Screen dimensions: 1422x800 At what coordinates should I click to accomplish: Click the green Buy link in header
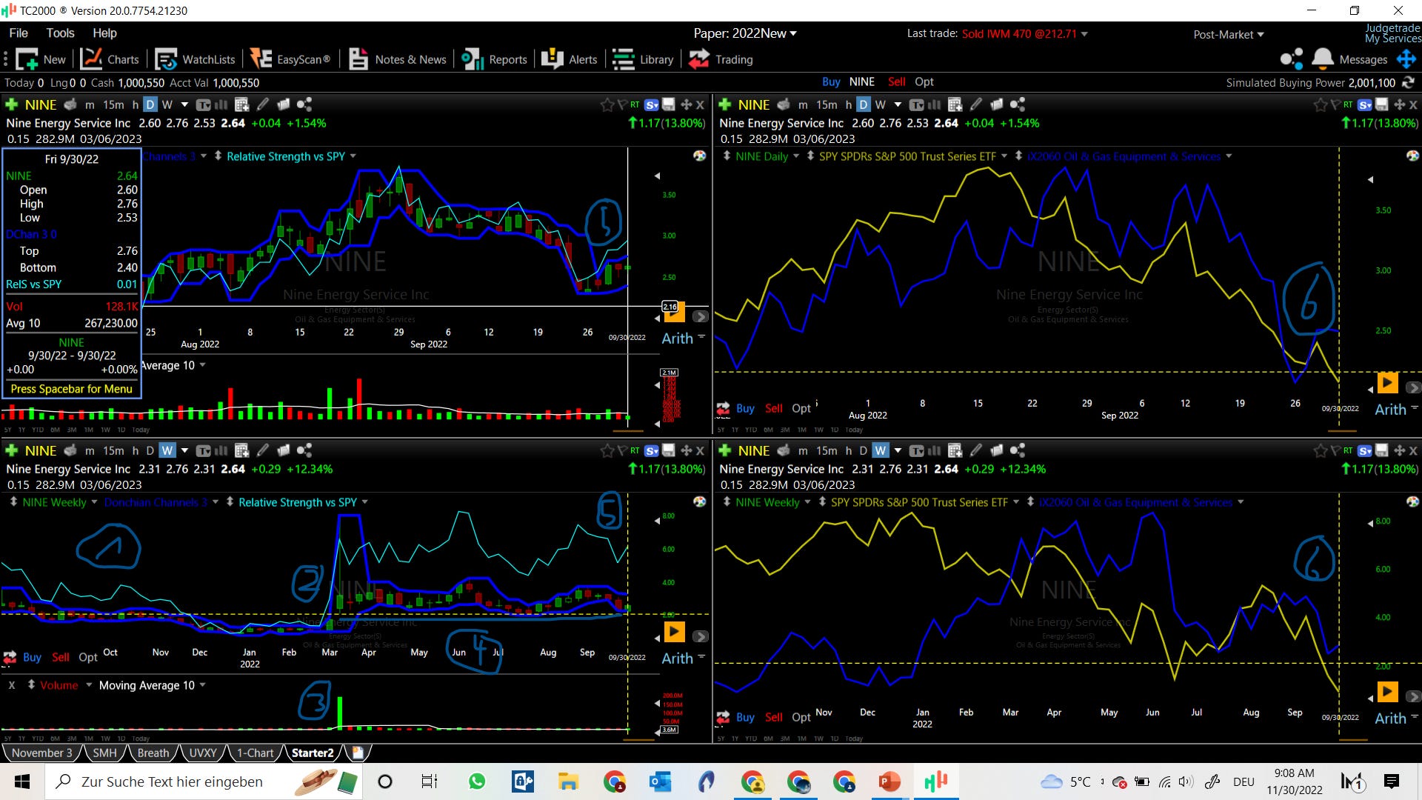point(831,81)
